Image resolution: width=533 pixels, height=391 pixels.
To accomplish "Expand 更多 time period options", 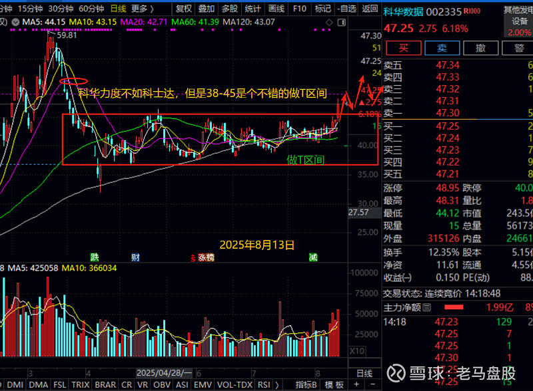I will click(x=143, y=9).
